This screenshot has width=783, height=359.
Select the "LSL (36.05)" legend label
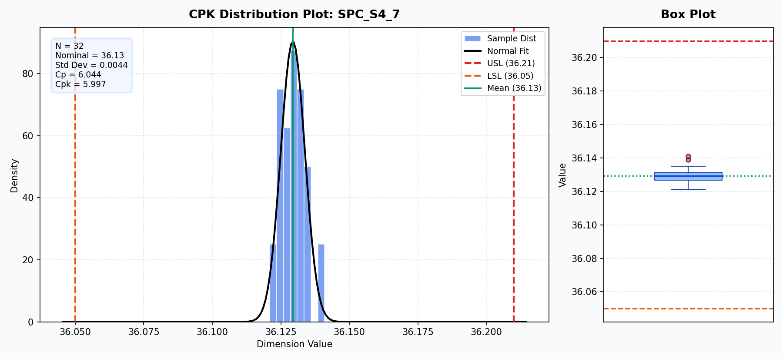pos(510,76)
